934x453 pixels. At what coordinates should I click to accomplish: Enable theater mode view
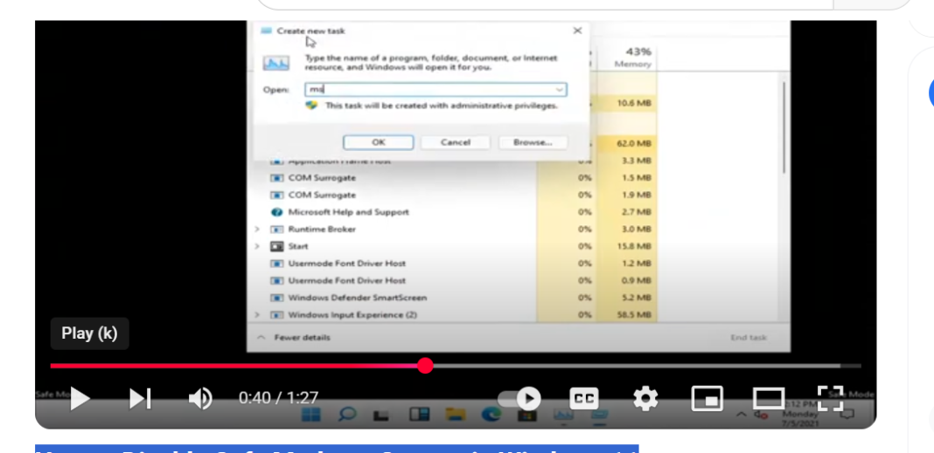(769, 398)
